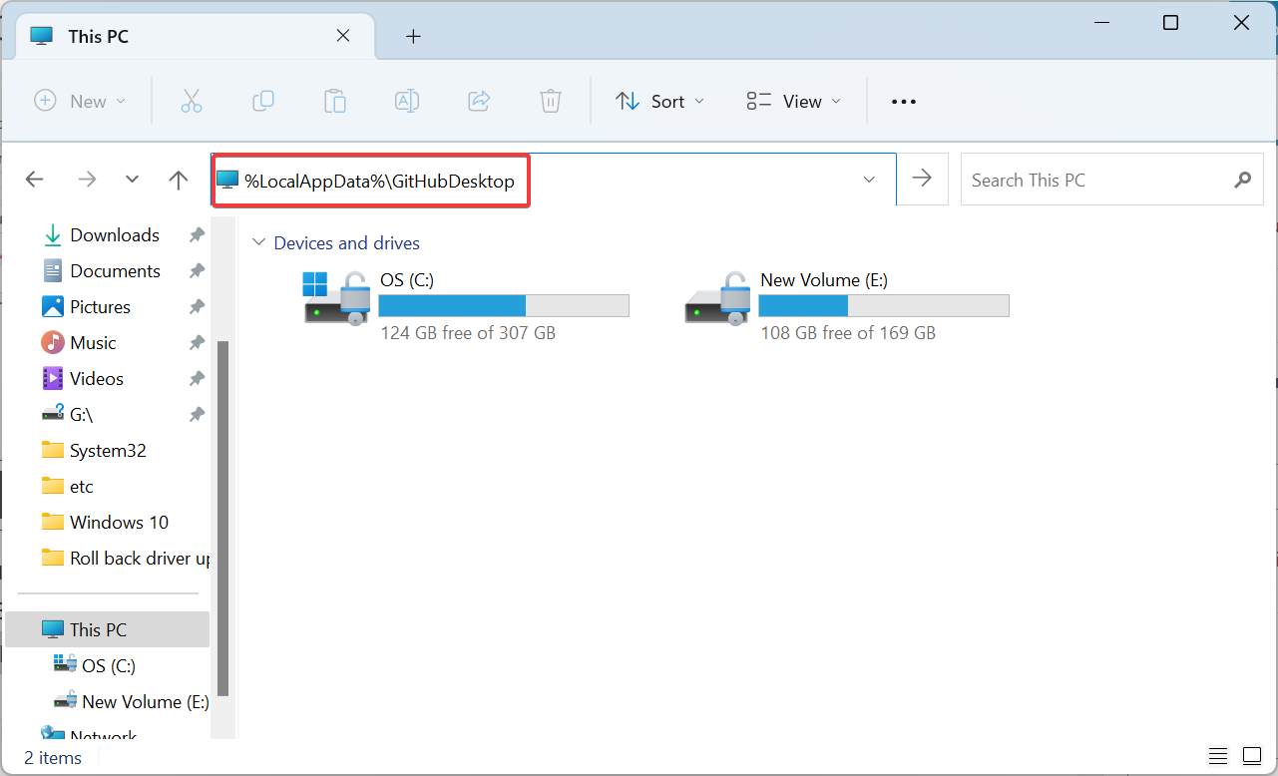Switch to details view icon in status bar
Image resolution: width=1278 pixels, height=776 pixels.
(x=1218, y=756)
